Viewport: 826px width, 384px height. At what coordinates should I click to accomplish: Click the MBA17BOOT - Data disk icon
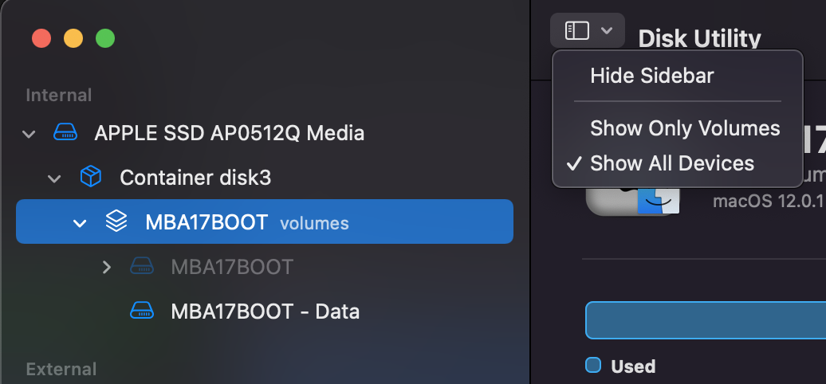pos(142,311)
